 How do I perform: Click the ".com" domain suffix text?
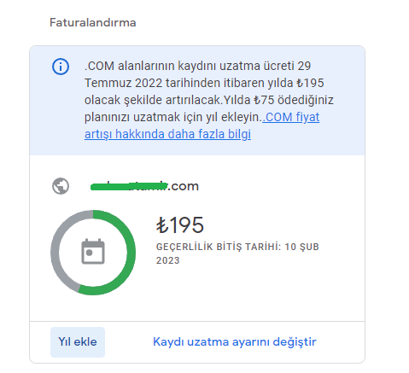click(x=184, y=186)
